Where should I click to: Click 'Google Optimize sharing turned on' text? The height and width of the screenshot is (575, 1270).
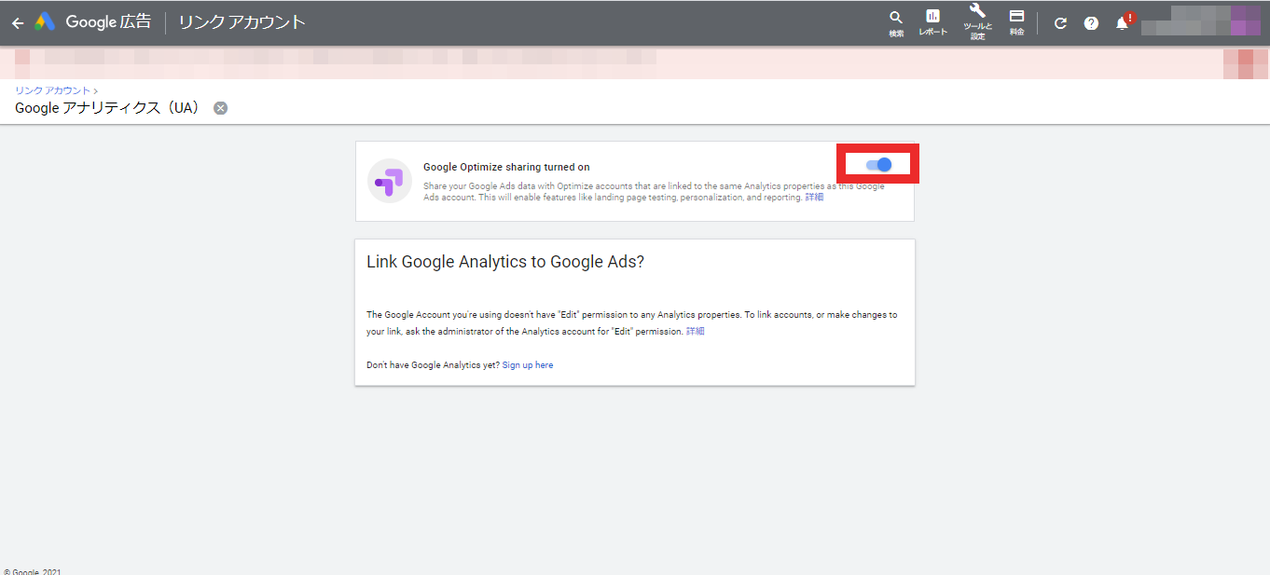tap(506, 168)
